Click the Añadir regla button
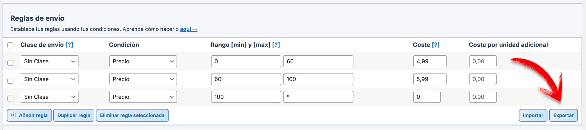 click(29, 115)
